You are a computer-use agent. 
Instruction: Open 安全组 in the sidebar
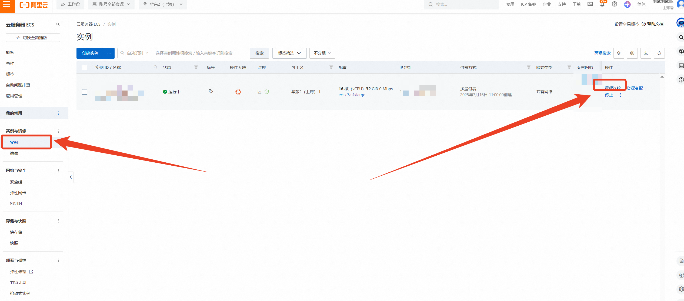click(16, 182)
